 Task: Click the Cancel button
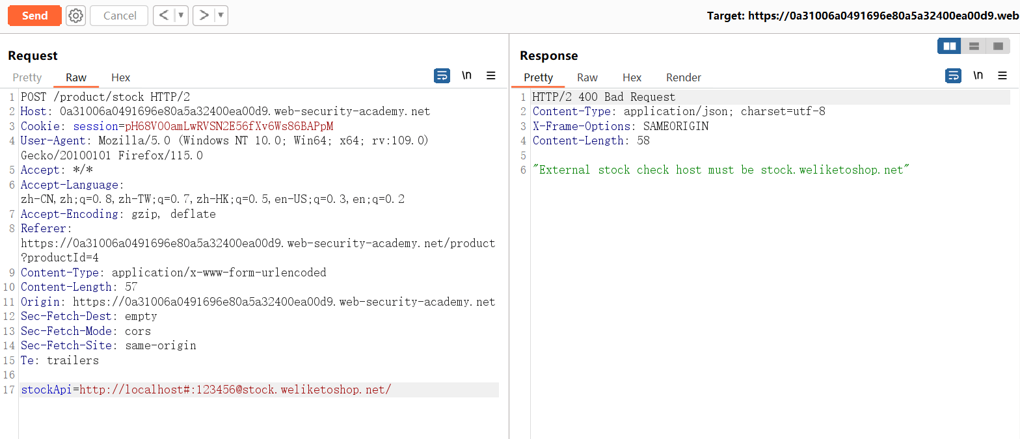coord(120,16)
